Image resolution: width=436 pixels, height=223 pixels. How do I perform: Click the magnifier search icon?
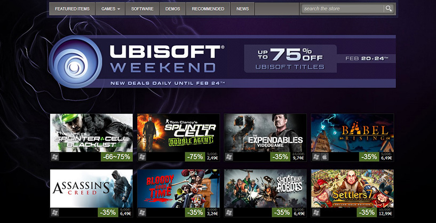389,9
